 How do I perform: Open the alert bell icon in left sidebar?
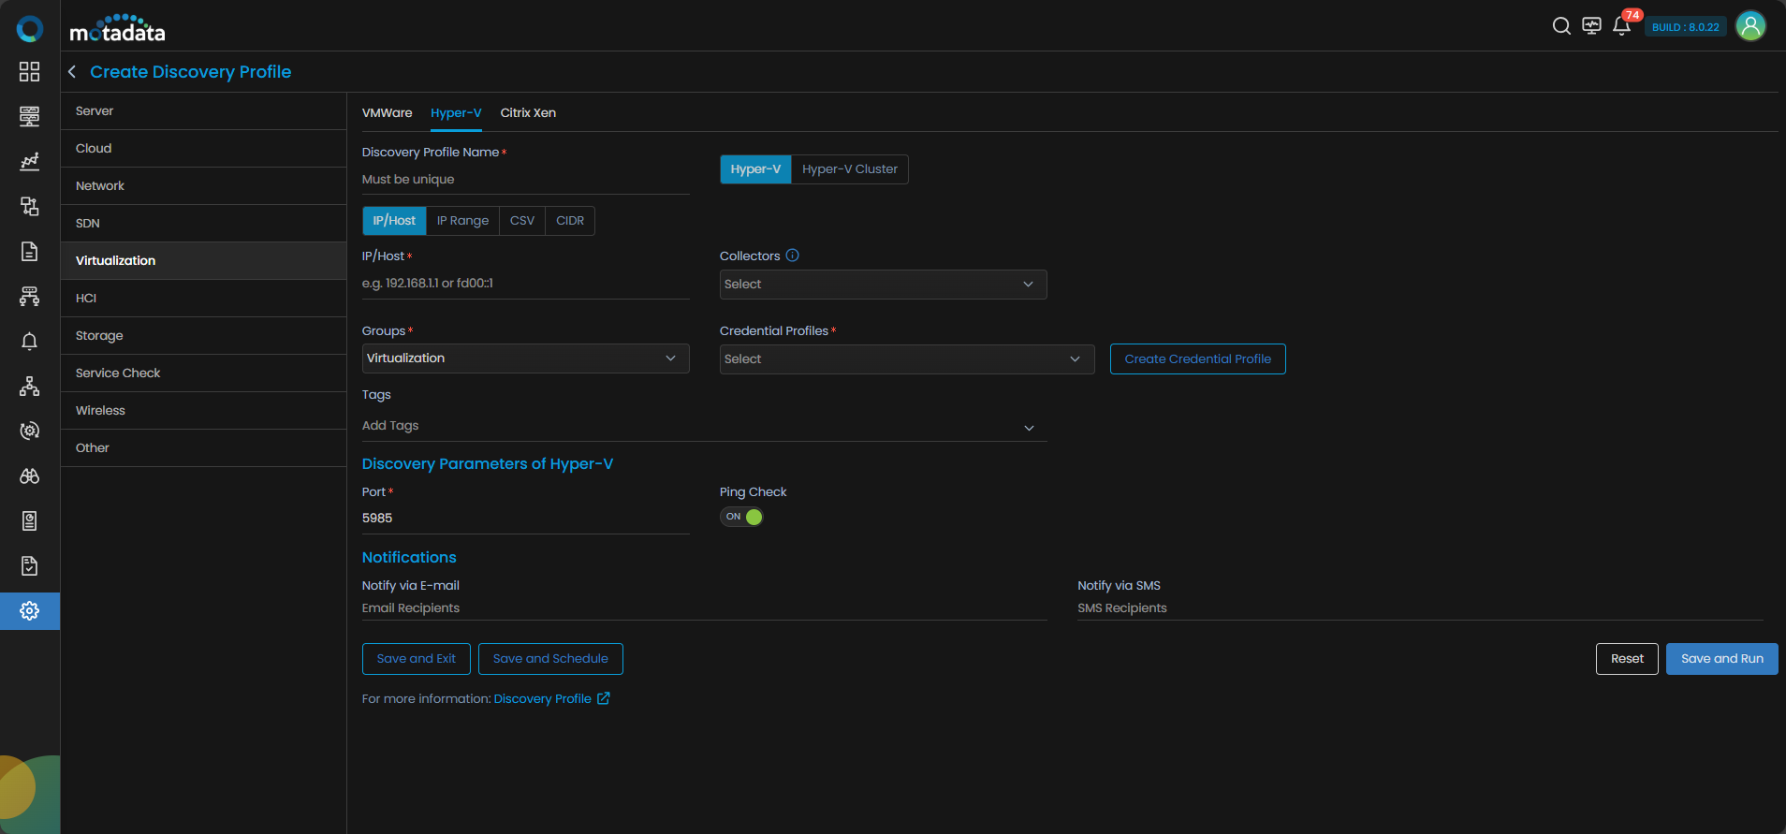30,342
